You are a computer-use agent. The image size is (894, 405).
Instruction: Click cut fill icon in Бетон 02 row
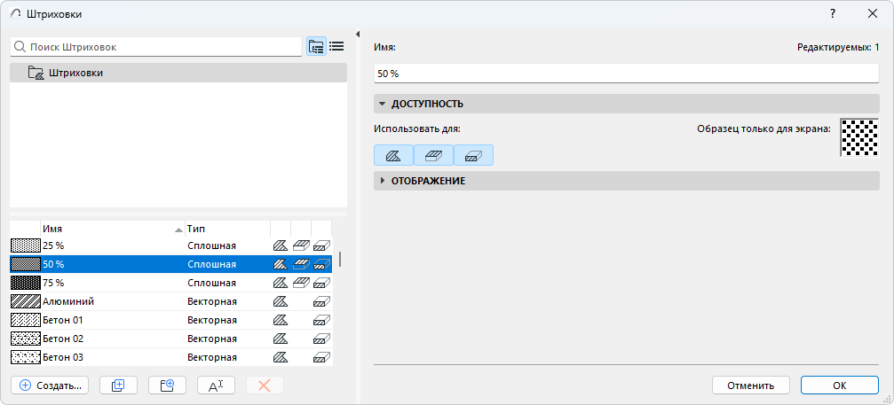(x=321, y=339)
